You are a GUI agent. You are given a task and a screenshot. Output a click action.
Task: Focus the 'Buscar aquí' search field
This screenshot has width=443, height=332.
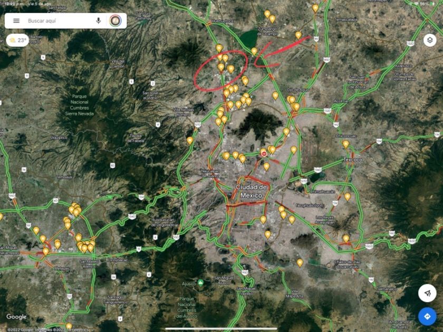click(x=59, y=21)
